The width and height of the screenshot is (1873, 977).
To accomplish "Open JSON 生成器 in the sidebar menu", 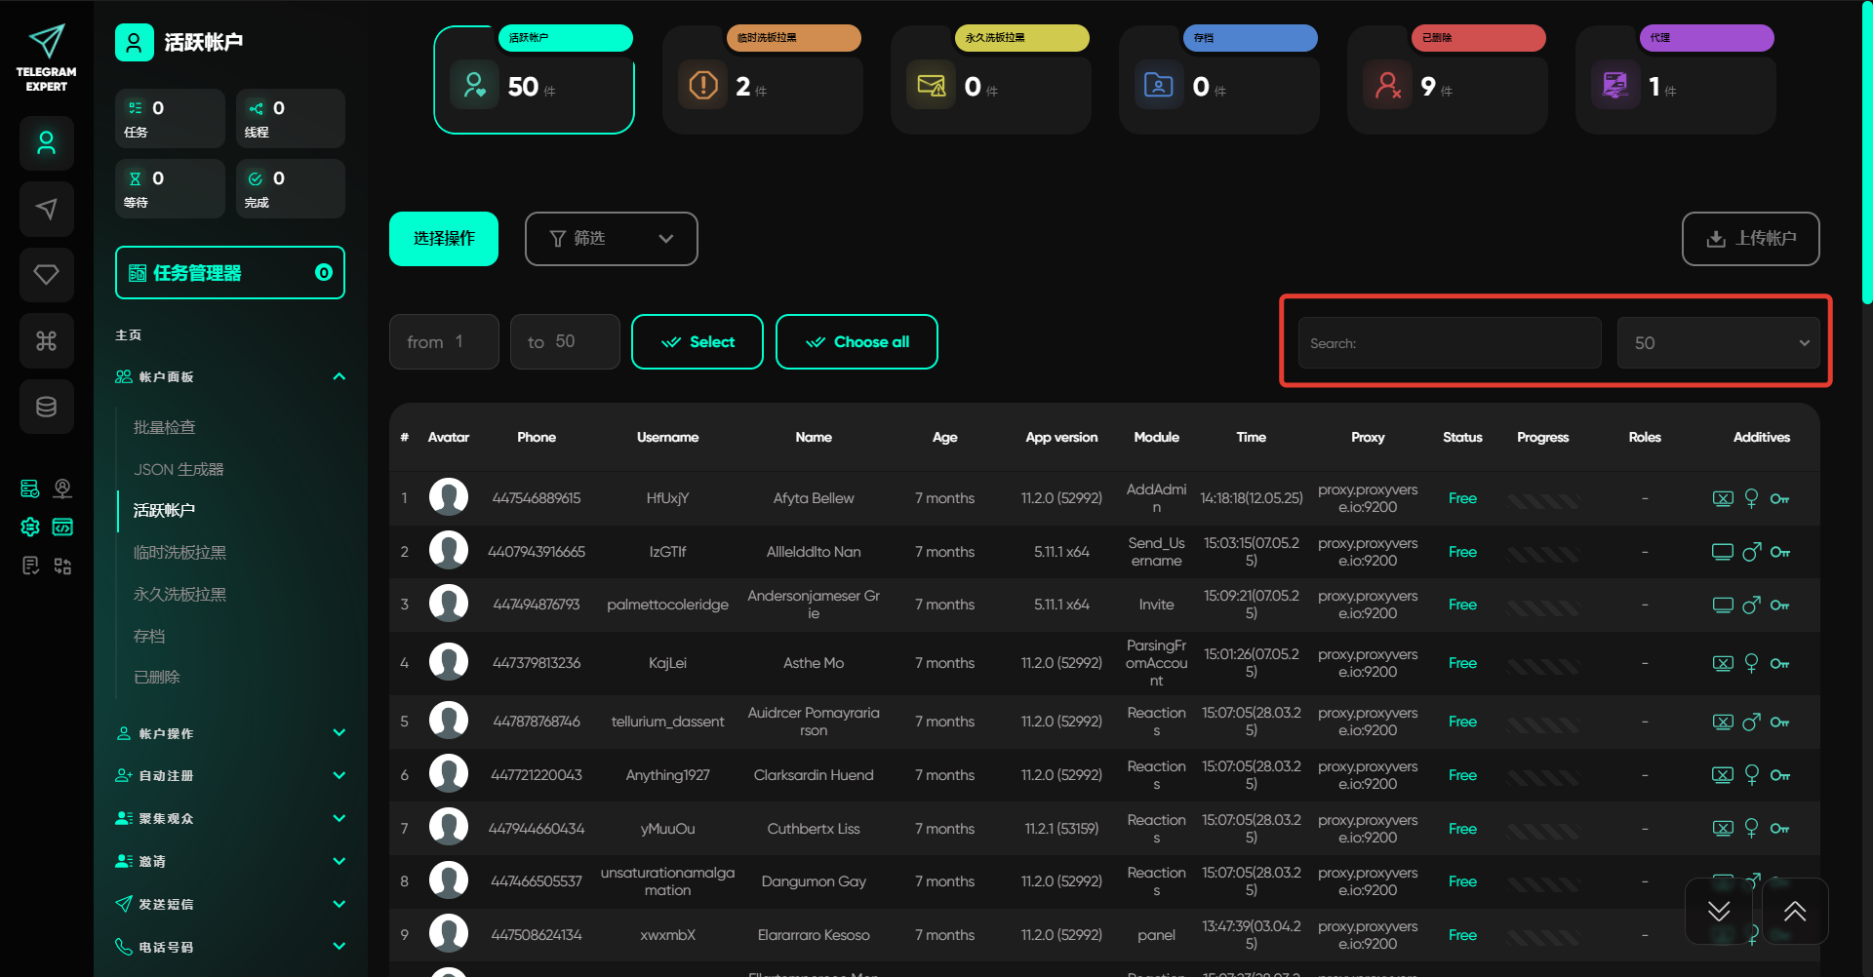I will (179, 469).
